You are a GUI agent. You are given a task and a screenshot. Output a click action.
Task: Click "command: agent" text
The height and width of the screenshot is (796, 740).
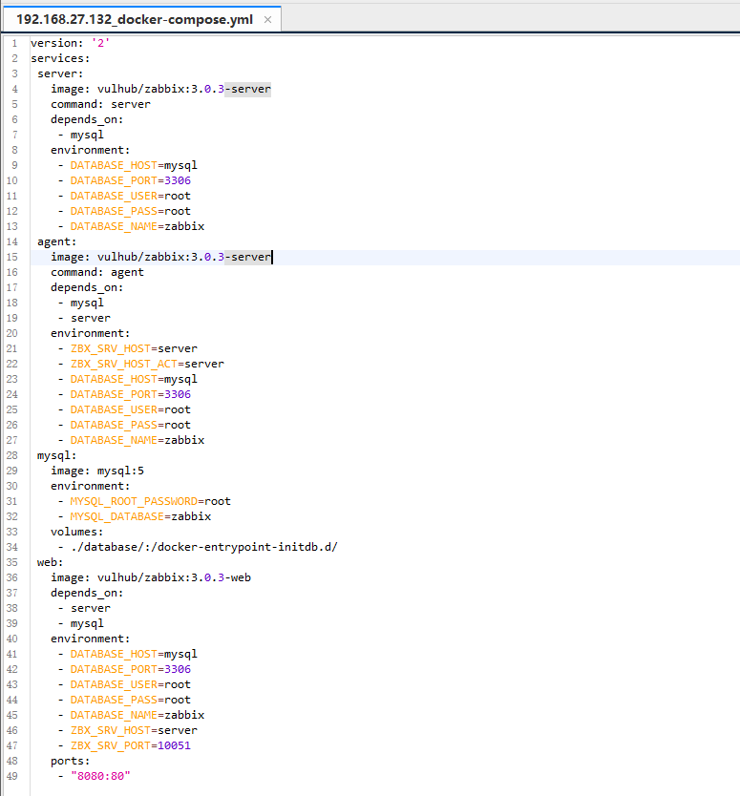[x=97, y=272]
